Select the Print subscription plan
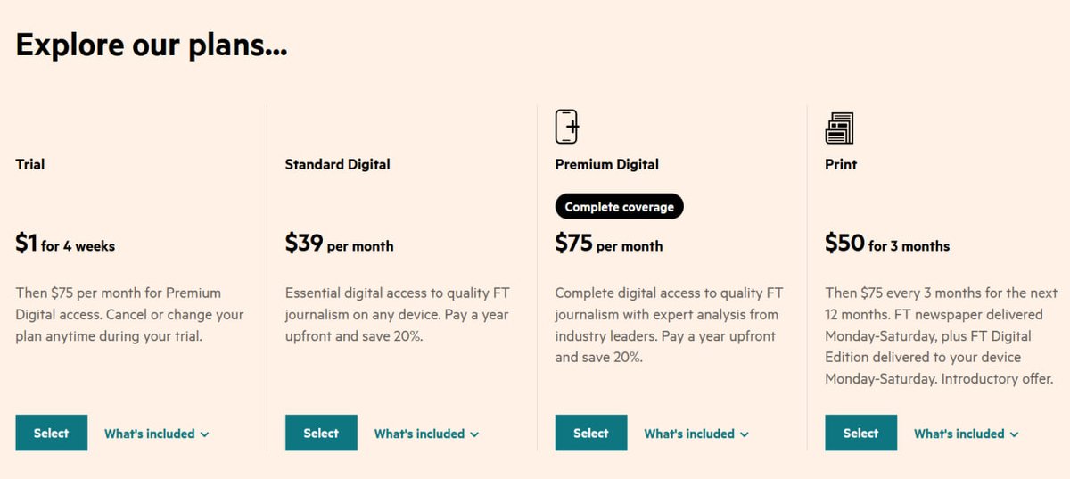Image resolution: width=1070 pixels, height=479 pixels. (x=860, y=433)
